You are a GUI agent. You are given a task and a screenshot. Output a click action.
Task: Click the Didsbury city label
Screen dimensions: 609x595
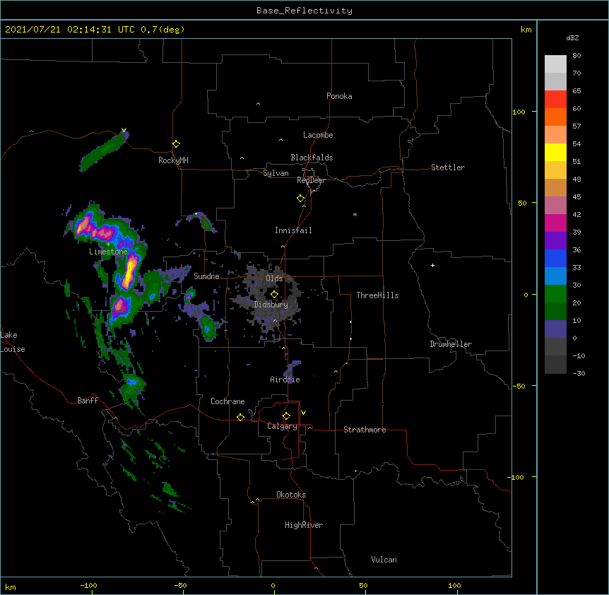point(271,305)
